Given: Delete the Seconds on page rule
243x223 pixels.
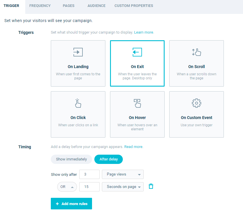Looking at the screenshot, I should click(151, 186).
